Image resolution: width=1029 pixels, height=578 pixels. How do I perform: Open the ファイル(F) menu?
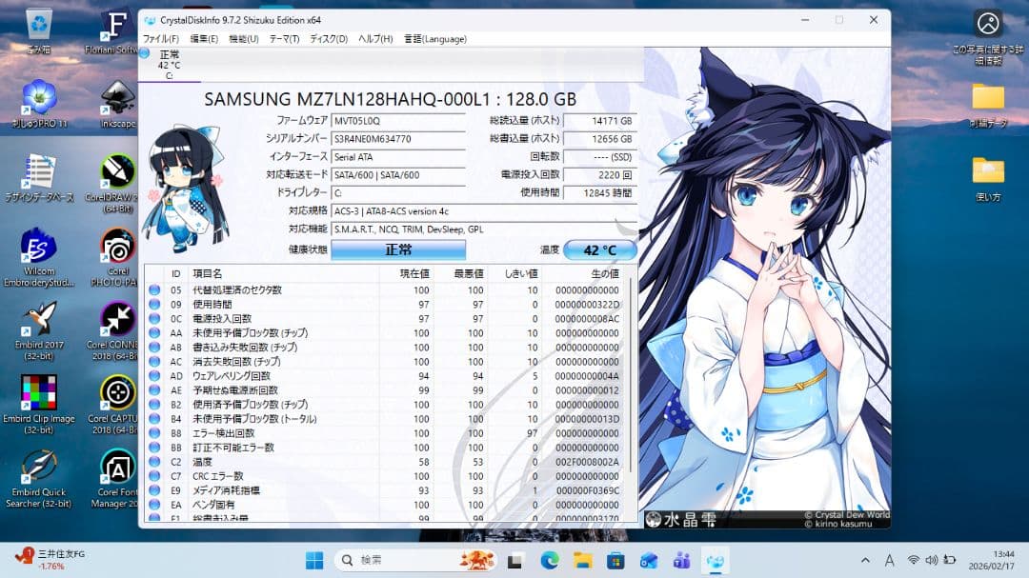point(161,39)
